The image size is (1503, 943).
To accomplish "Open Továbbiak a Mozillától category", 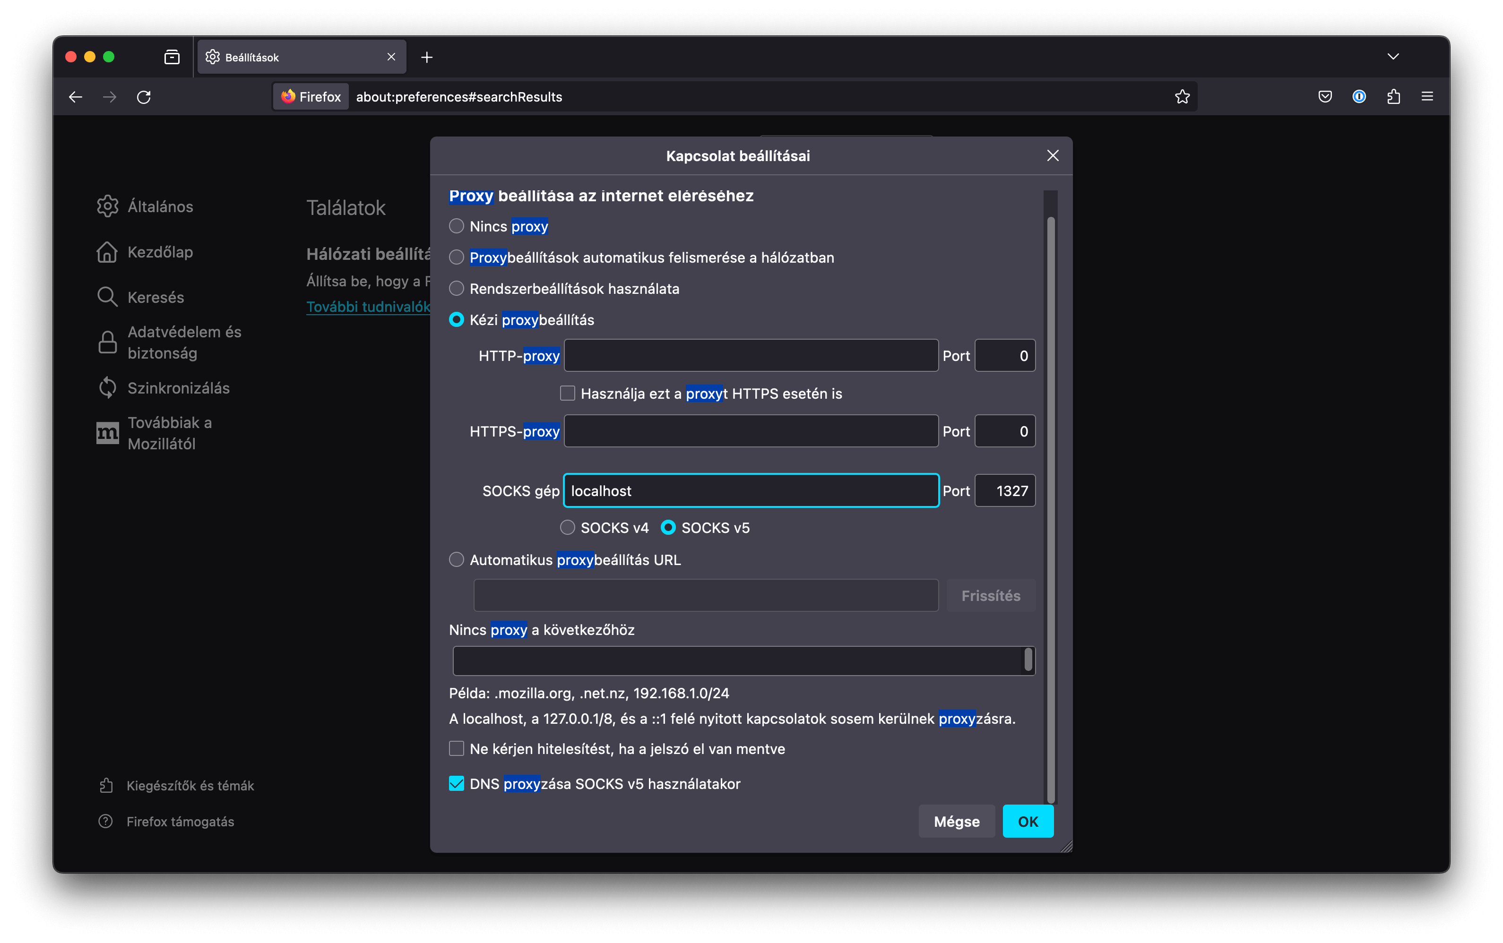I will tap(155, 433).
